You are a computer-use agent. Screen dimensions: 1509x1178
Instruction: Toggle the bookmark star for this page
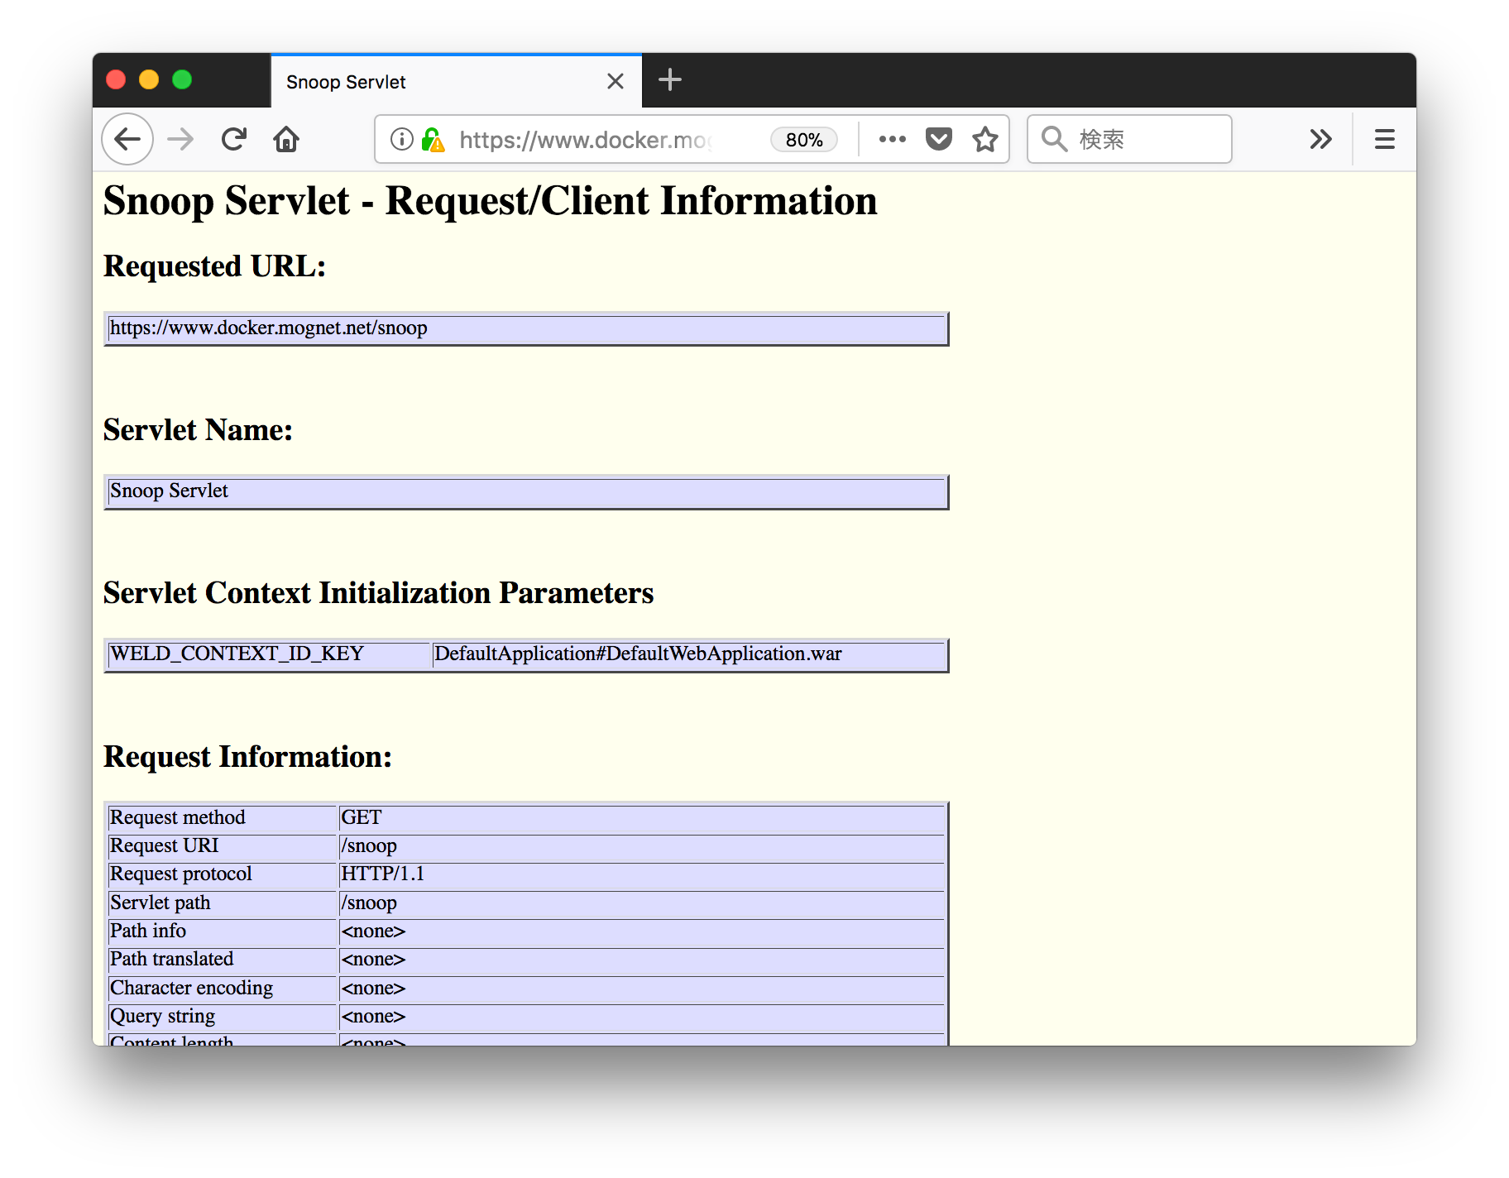click(x=985, y=139)
